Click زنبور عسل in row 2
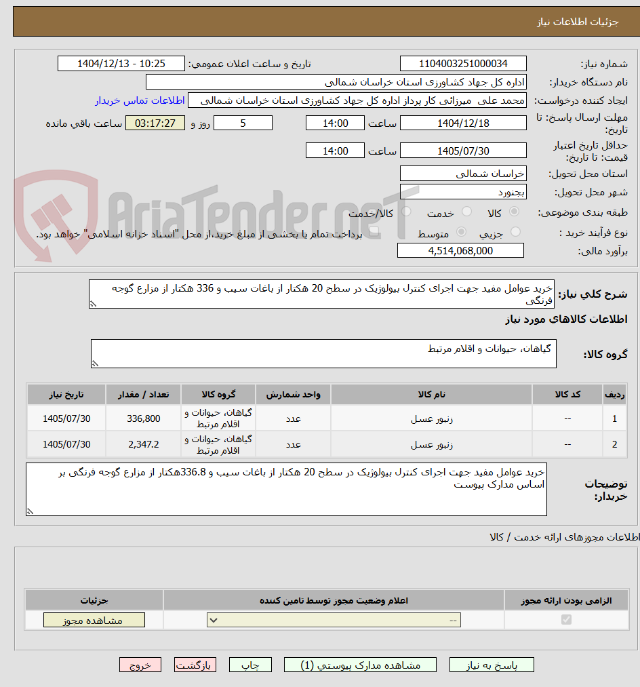Image resolution: width=640 pixels, height=687 pixels. (x=431, y=445)
